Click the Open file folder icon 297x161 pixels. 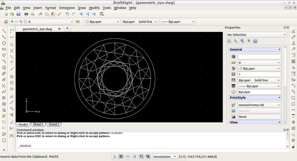coord(12,14)
